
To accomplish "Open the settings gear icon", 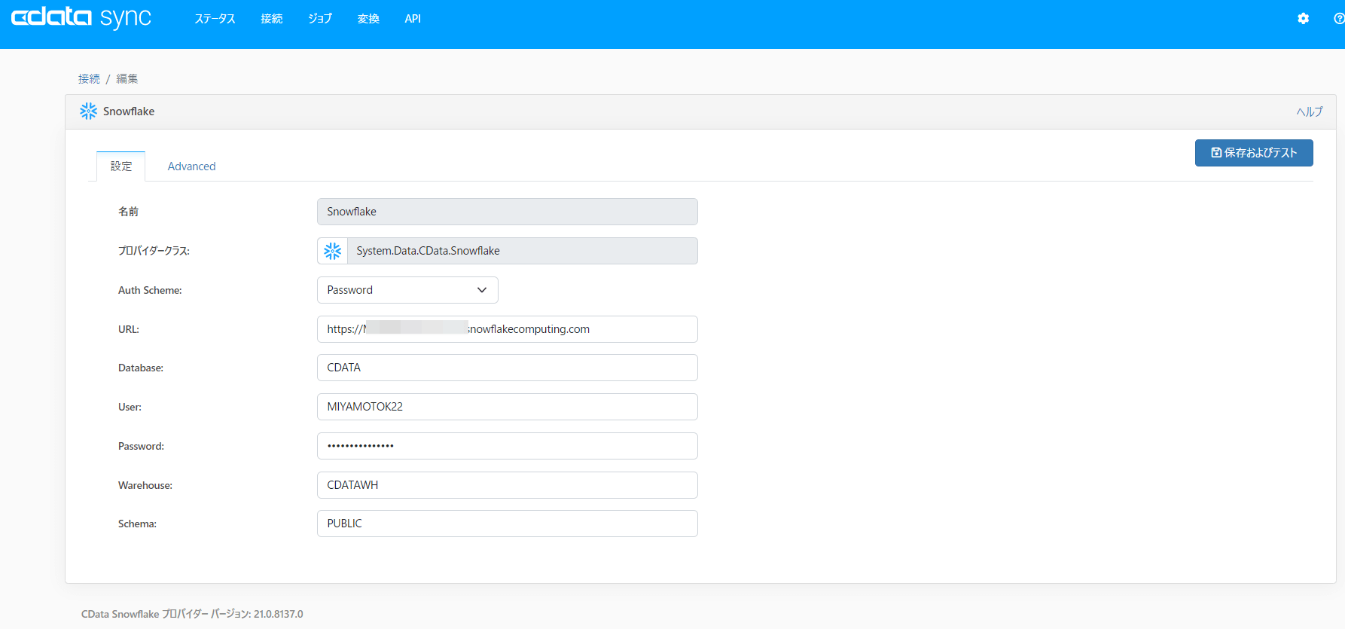I will pos(1303,19).
